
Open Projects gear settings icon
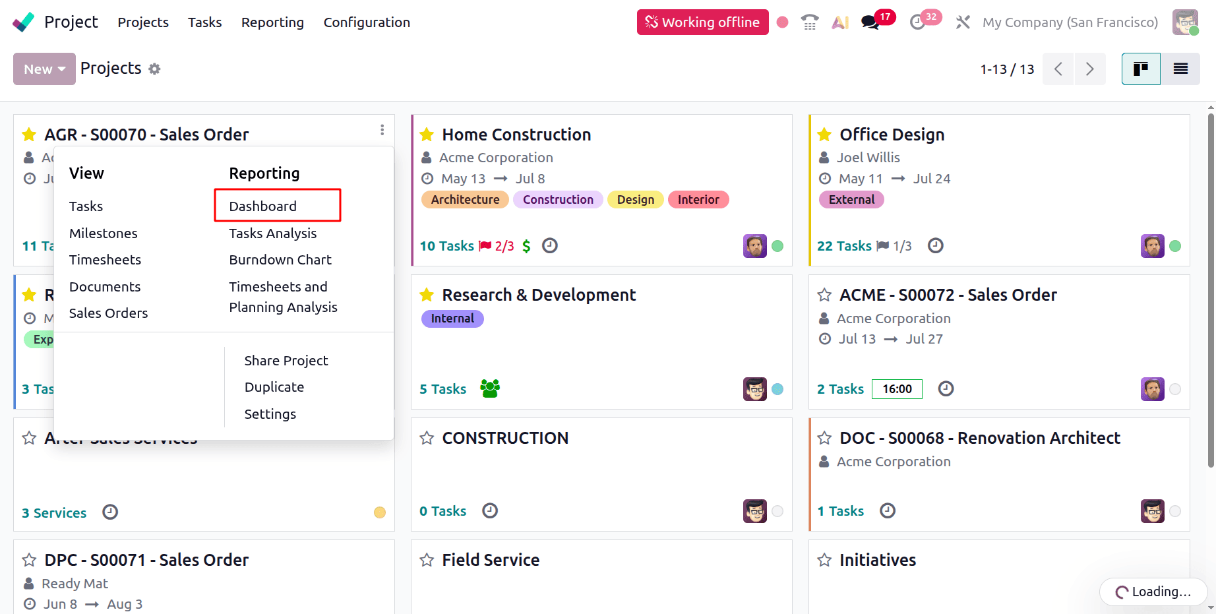coord(154,69)
